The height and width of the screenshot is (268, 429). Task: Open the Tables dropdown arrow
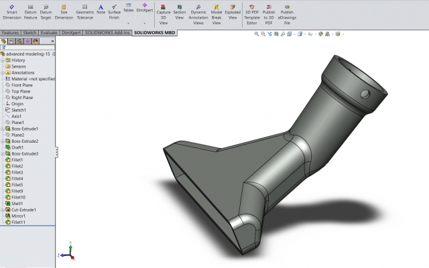click(x=128, y=23)
